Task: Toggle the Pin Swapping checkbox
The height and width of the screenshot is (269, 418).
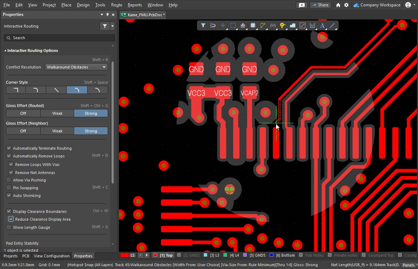Action: [x=9, y=188]
